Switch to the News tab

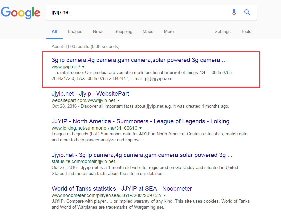tap(98, 32)
